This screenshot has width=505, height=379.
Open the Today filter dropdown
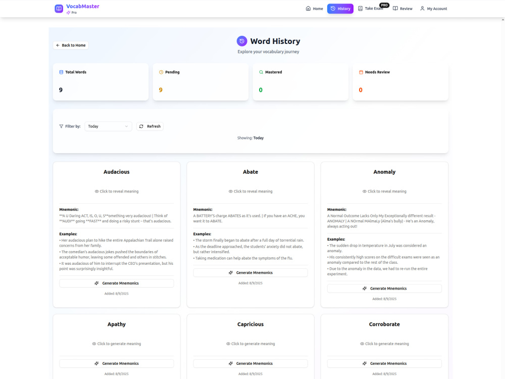(x=108, y=126)
